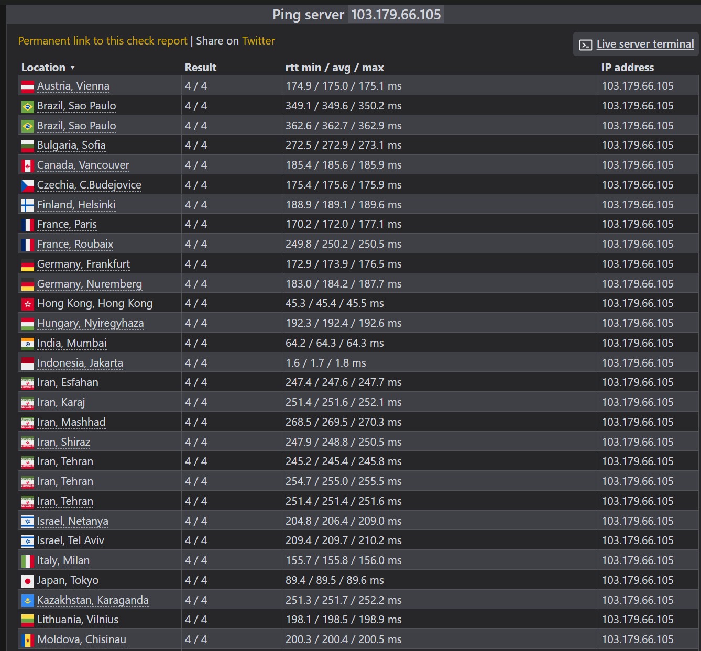This screenshot has width=701, height=651.
Task: Click the flag next to Germany, Nuremberg
Action: click(x=28, y=284)
